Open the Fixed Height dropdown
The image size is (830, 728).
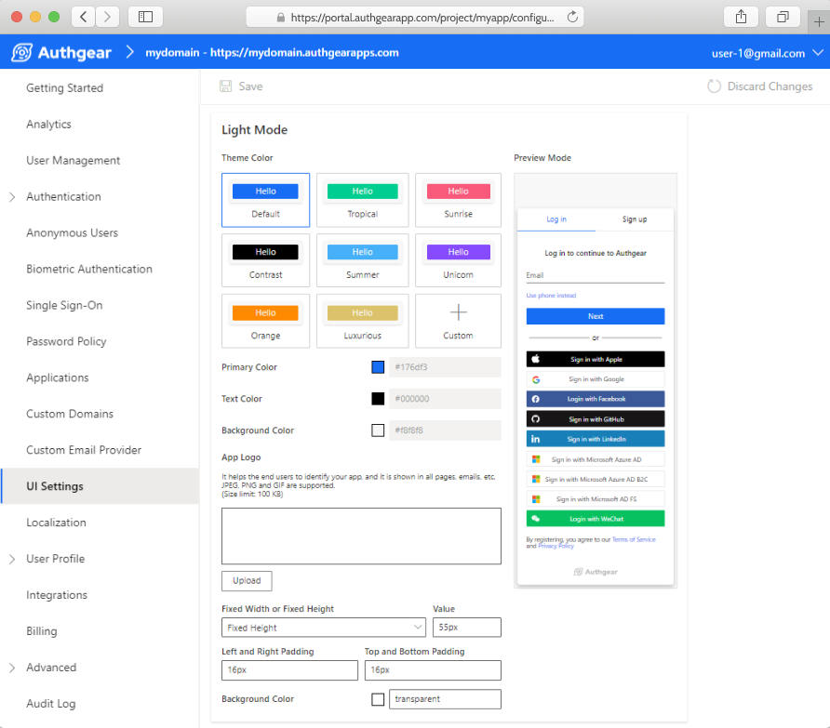coord(323,627)
